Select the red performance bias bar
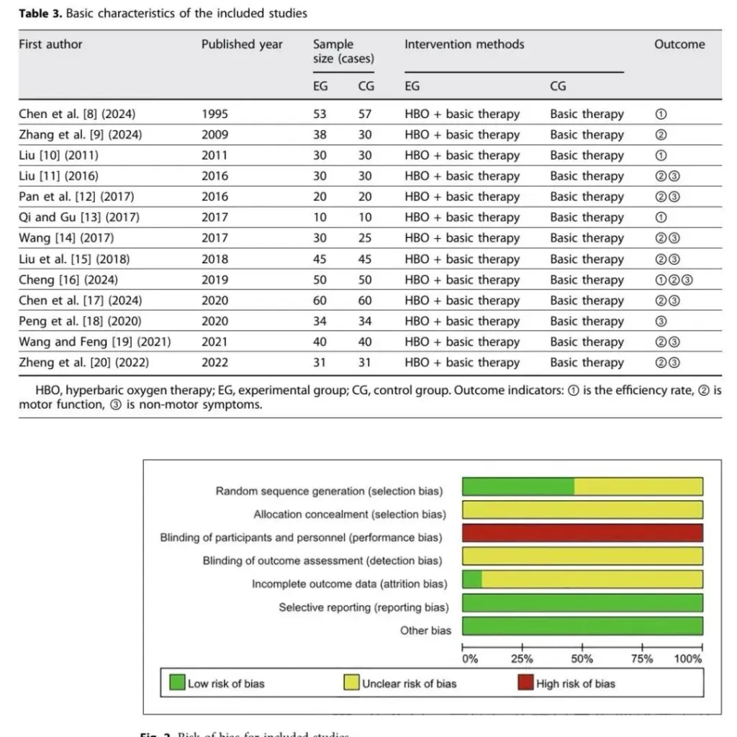 582,533
